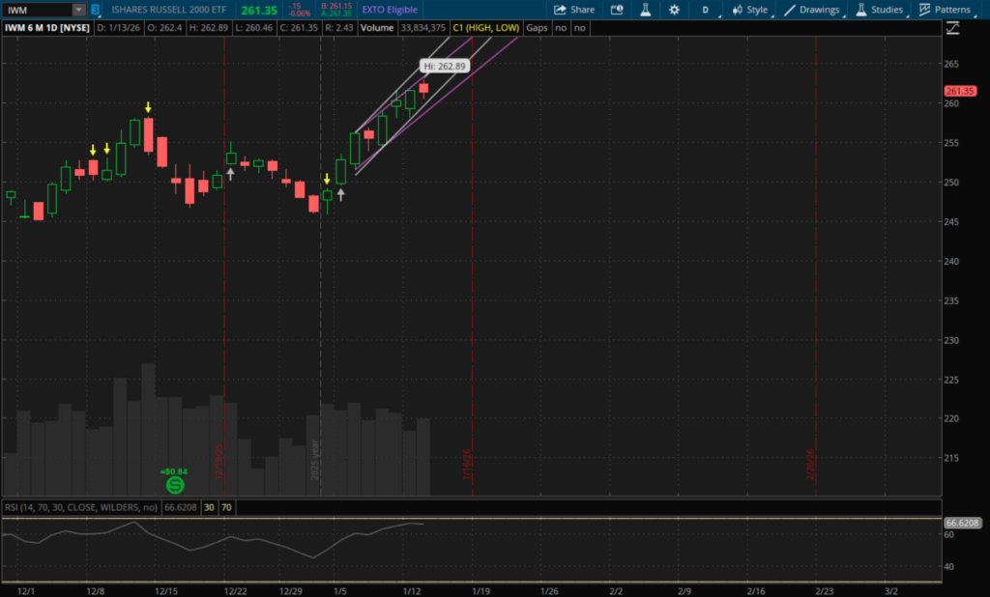Click yellow arrow above highest December candle
The width and height of the screenshot is (990, 597).
pos(148,107)
